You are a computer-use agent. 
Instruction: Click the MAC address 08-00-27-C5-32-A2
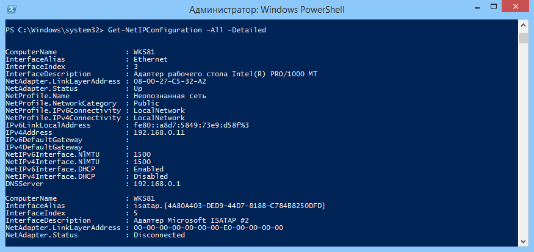tap(170, 81)
